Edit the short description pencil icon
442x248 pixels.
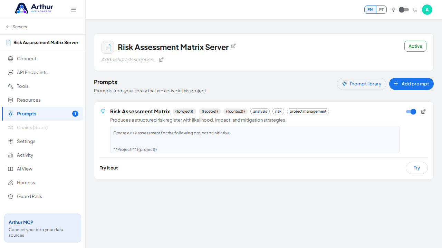[x=161, y=60]
